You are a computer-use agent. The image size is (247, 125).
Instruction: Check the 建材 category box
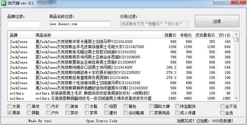[106, 112]
